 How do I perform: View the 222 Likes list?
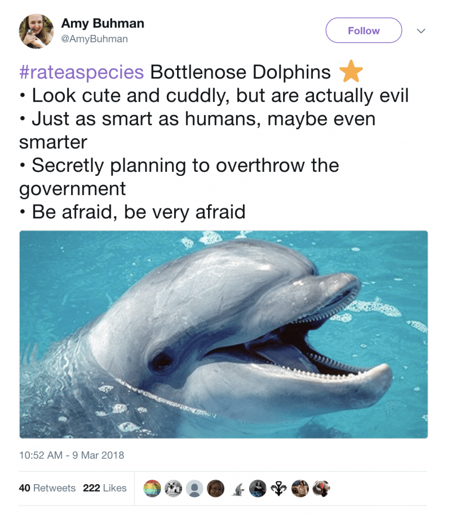[105, 488]
